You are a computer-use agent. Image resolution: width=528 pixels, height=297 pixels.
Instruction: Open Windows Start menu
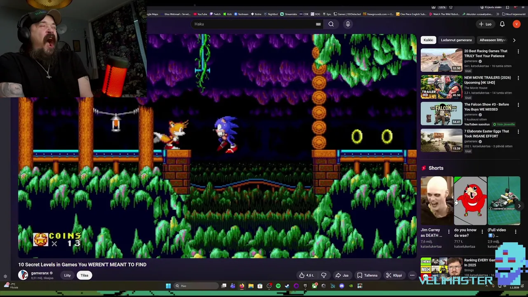(168, 286)
